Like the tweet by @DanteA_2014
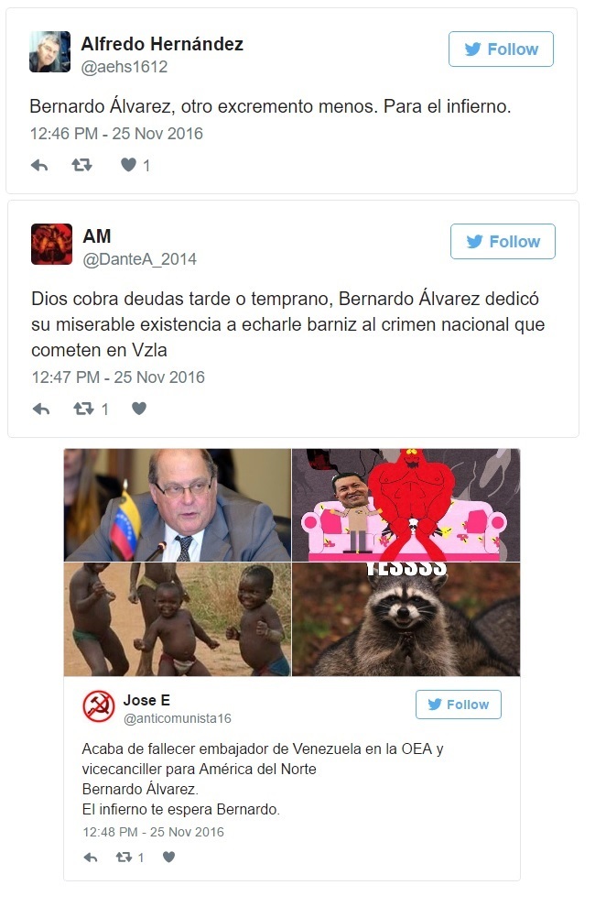 [138, 409]
